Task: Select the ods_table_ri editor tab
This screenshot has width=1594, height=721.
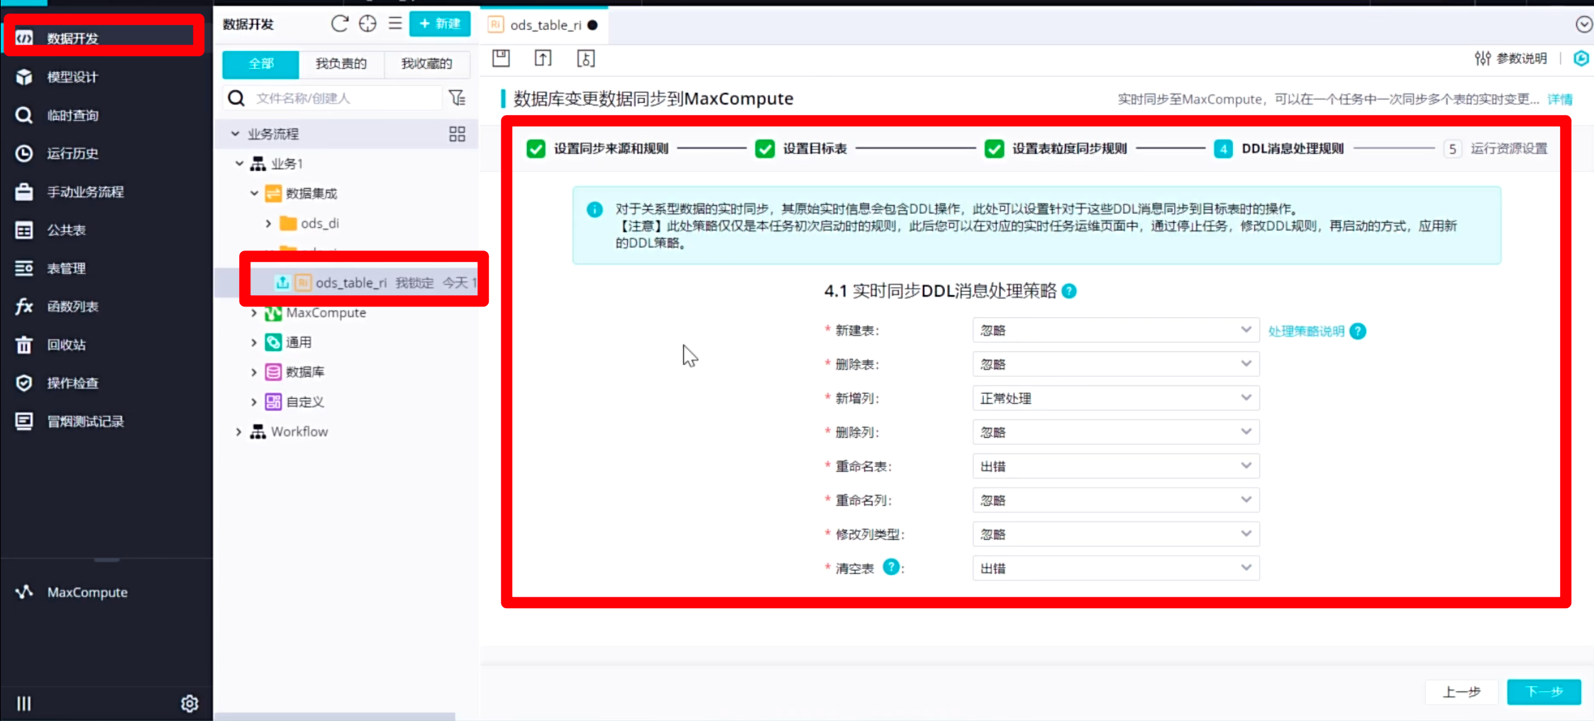Action: coord(543,25)
